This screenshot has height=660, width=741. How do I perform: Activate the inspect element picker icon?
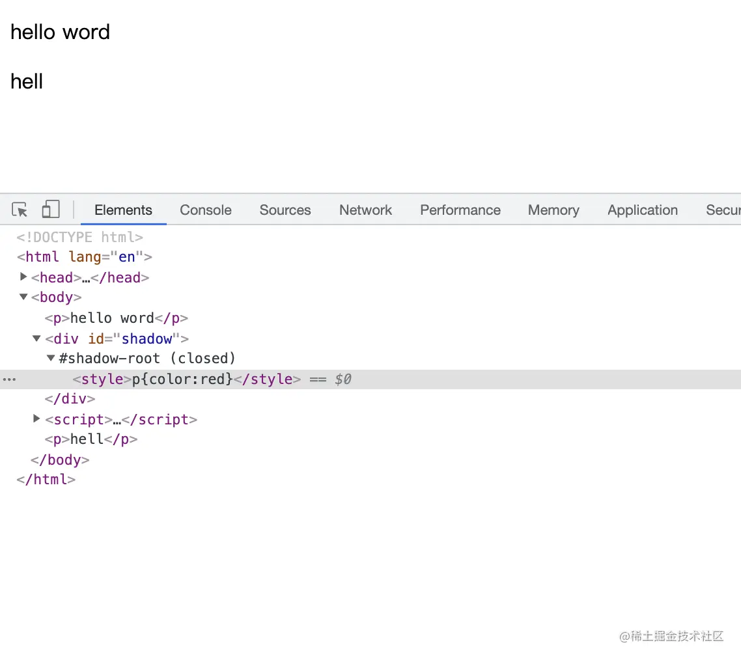coord(20,210)
